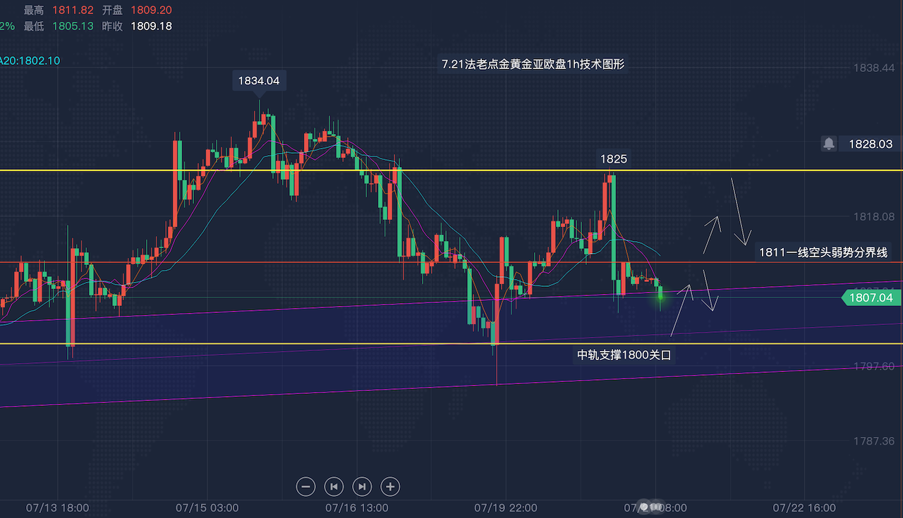The height and width of the screenshot is (518, 903).
Task: Click the 1828.03 alert price value
Action: (x=870, y=144)
